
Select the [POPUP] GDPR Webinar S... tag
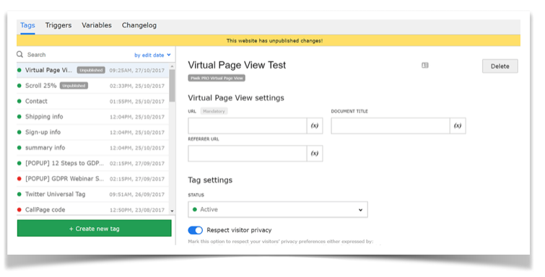coord(93,179)
